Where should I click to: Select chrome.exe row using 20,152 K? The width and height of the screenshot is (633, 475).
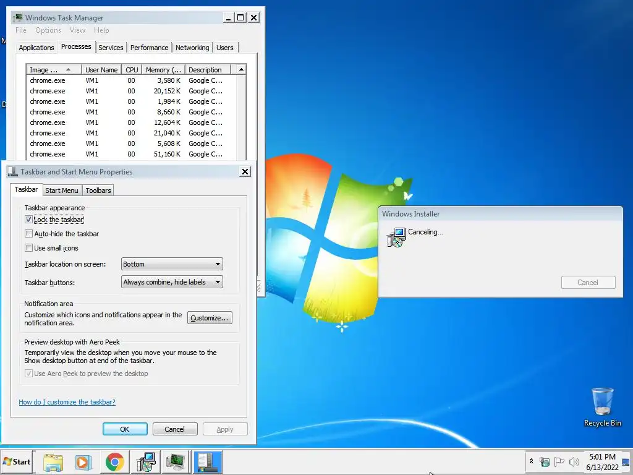pos(131,91)
